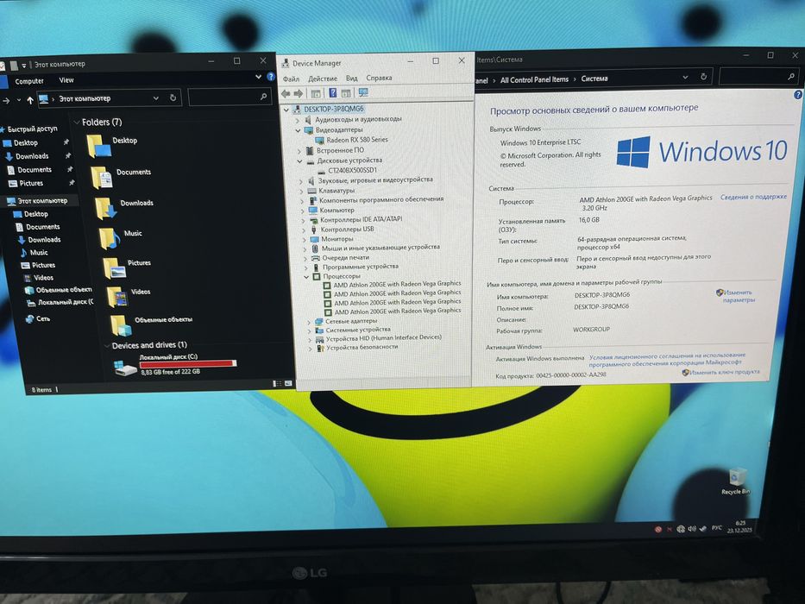
Task: Open Explorer address bar history dropdown
Action: click(155, 98)
